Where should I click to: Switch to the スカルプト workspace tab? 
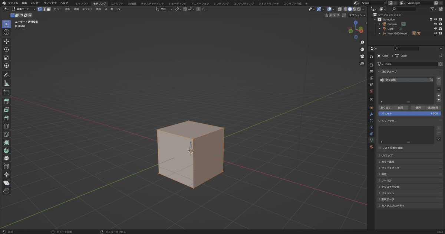117,3
